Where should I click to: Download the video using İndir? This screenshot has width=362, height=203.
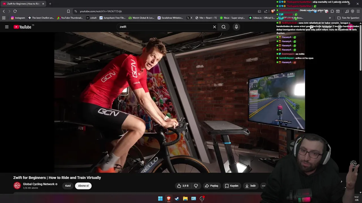click(x=251, y=186)
